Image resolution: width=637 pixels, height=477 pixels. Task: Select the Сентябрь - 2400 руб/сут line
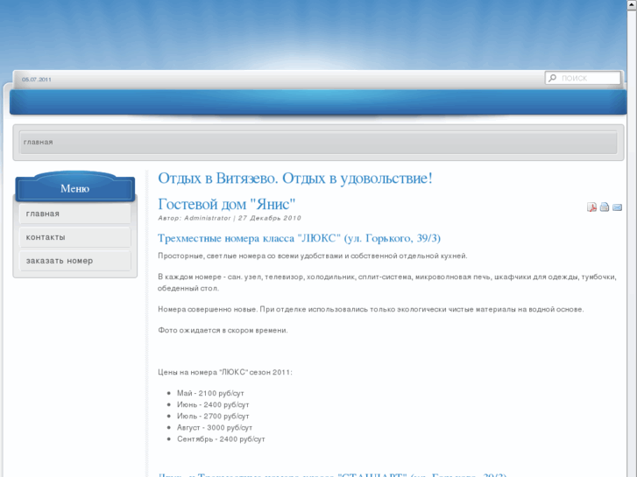point(221,438)
